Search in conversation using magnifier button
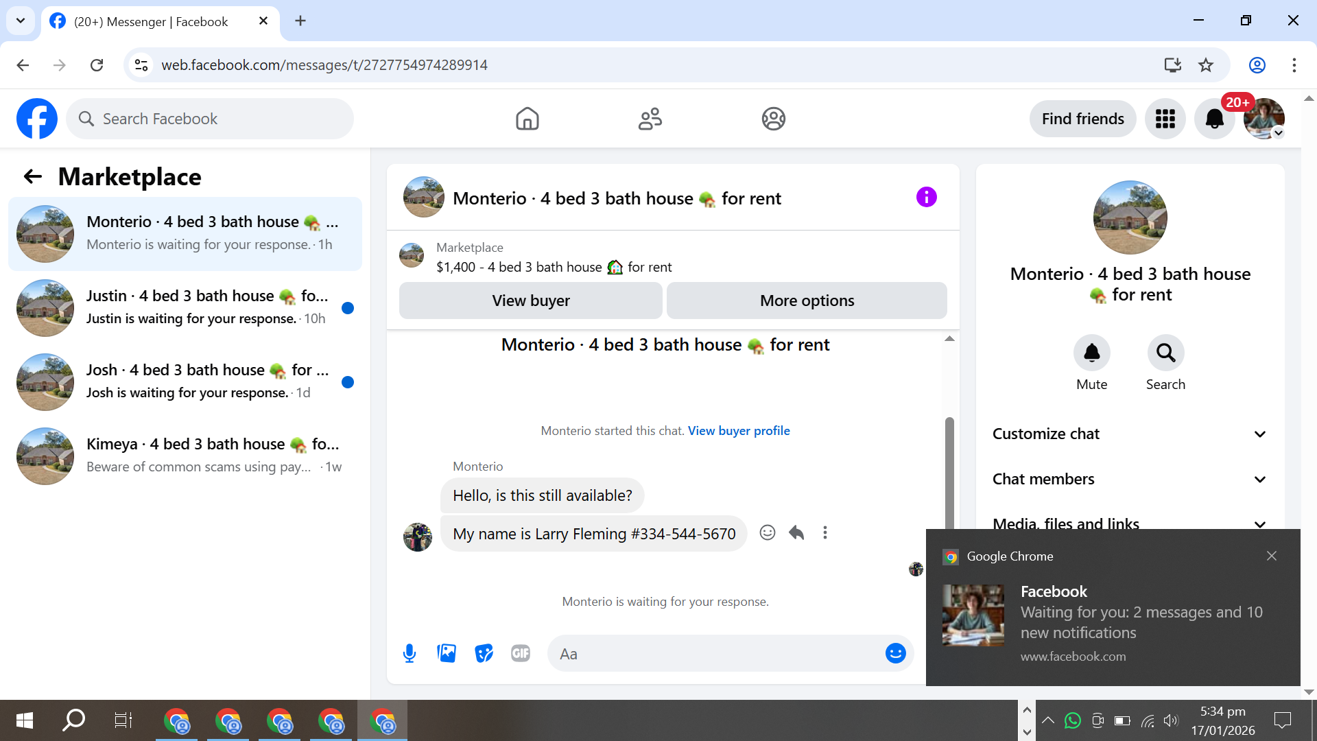 tap(1165, 353)
